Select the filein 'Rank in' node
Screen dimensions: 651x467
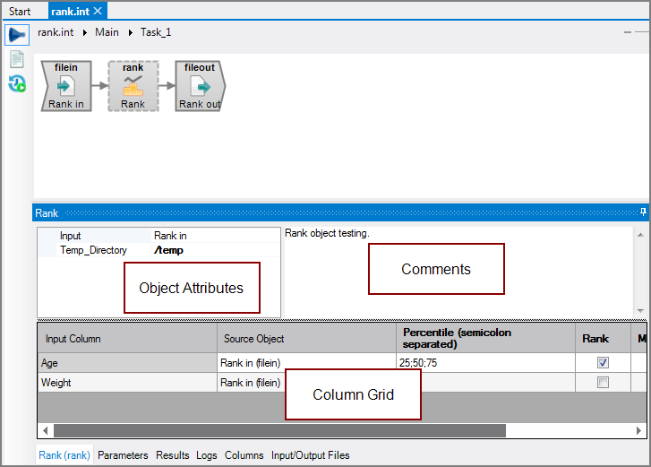pos(66,87)
